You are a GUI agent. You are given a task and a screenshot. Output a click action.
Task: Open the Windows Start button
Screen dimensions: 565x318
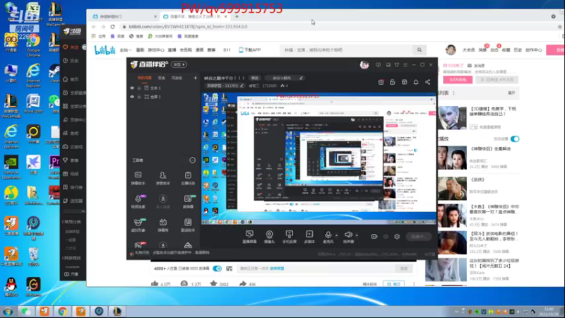8,311
